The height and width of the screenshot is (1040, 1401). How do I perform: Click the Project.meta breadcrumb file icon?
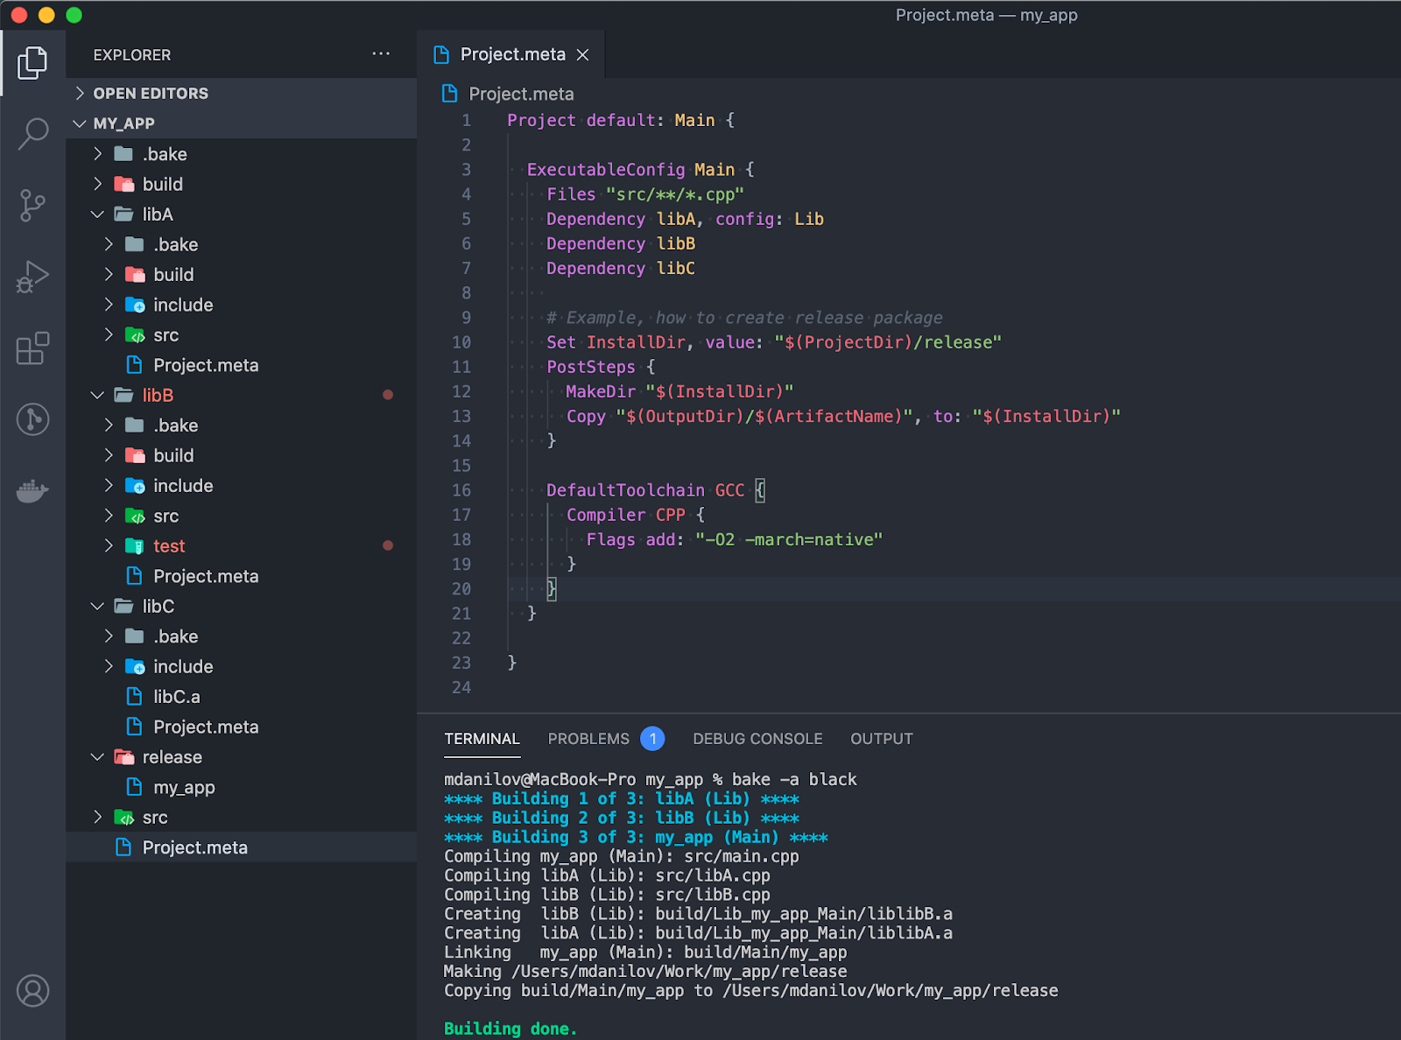[x=450, y=94]
